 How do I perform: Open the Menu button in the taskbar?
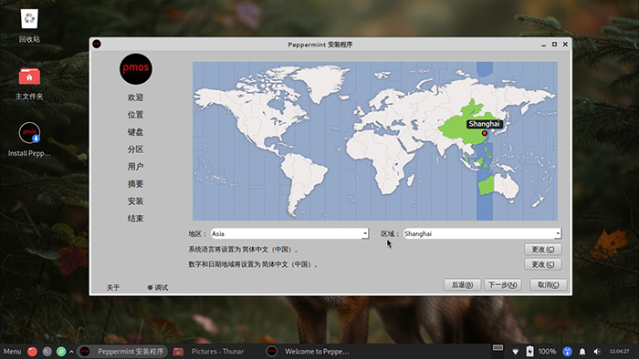coord(12,352)
